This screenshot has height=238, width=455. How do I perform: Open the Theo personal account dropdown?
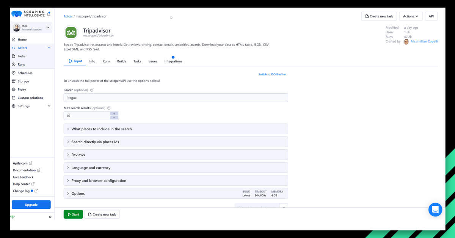(x=32, y=28)
